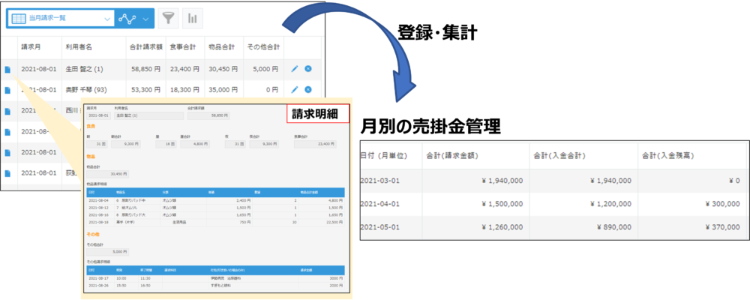Image resolution: width=750 pixels, height=300 pixels.
Task: Select the 2021-08-16 尿取りパッド大 detail row
Action: click(216, 216)
